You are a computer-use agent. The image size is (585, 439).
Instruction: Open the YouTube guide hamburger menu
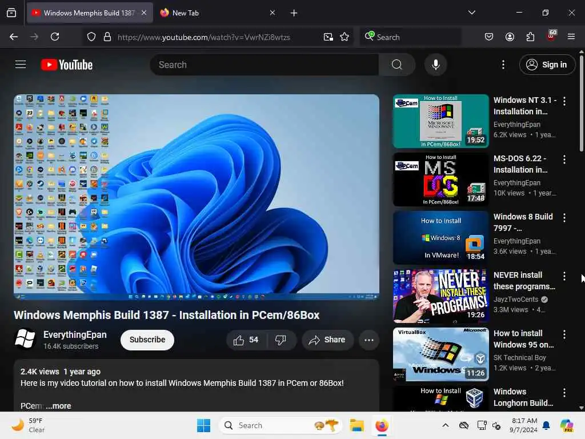pyautogui.click(x=21, y=65)
